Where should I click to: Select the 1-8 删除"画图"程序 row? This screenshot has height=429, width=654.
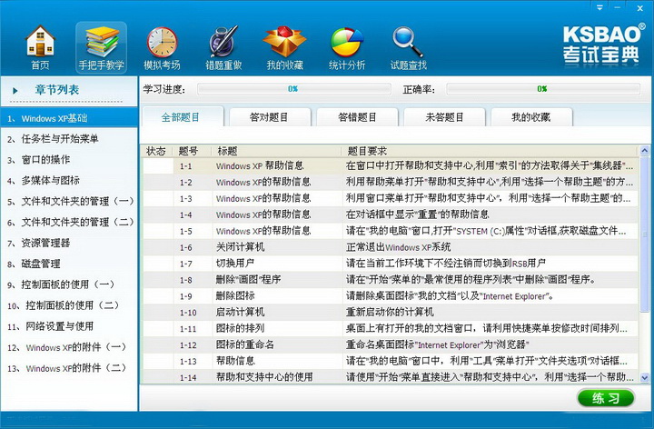[390, 280]
